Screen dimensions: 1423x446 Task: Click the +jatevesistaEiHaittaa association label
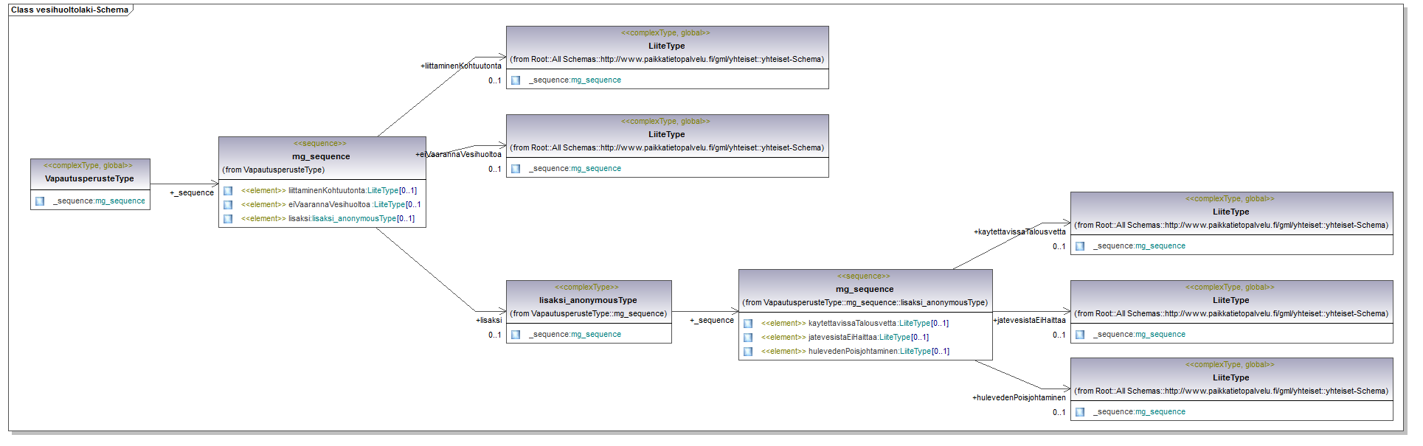(1029, 320)
